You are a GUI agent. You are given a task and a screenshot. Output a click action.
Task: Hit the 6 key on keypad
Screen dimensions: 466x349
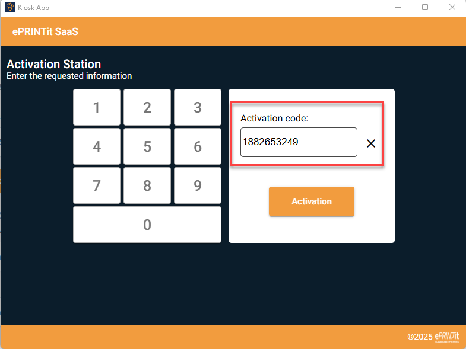(198, 146)
